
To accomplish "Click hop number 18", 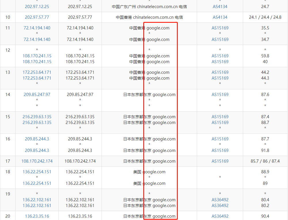I will (x=8, y=172).
